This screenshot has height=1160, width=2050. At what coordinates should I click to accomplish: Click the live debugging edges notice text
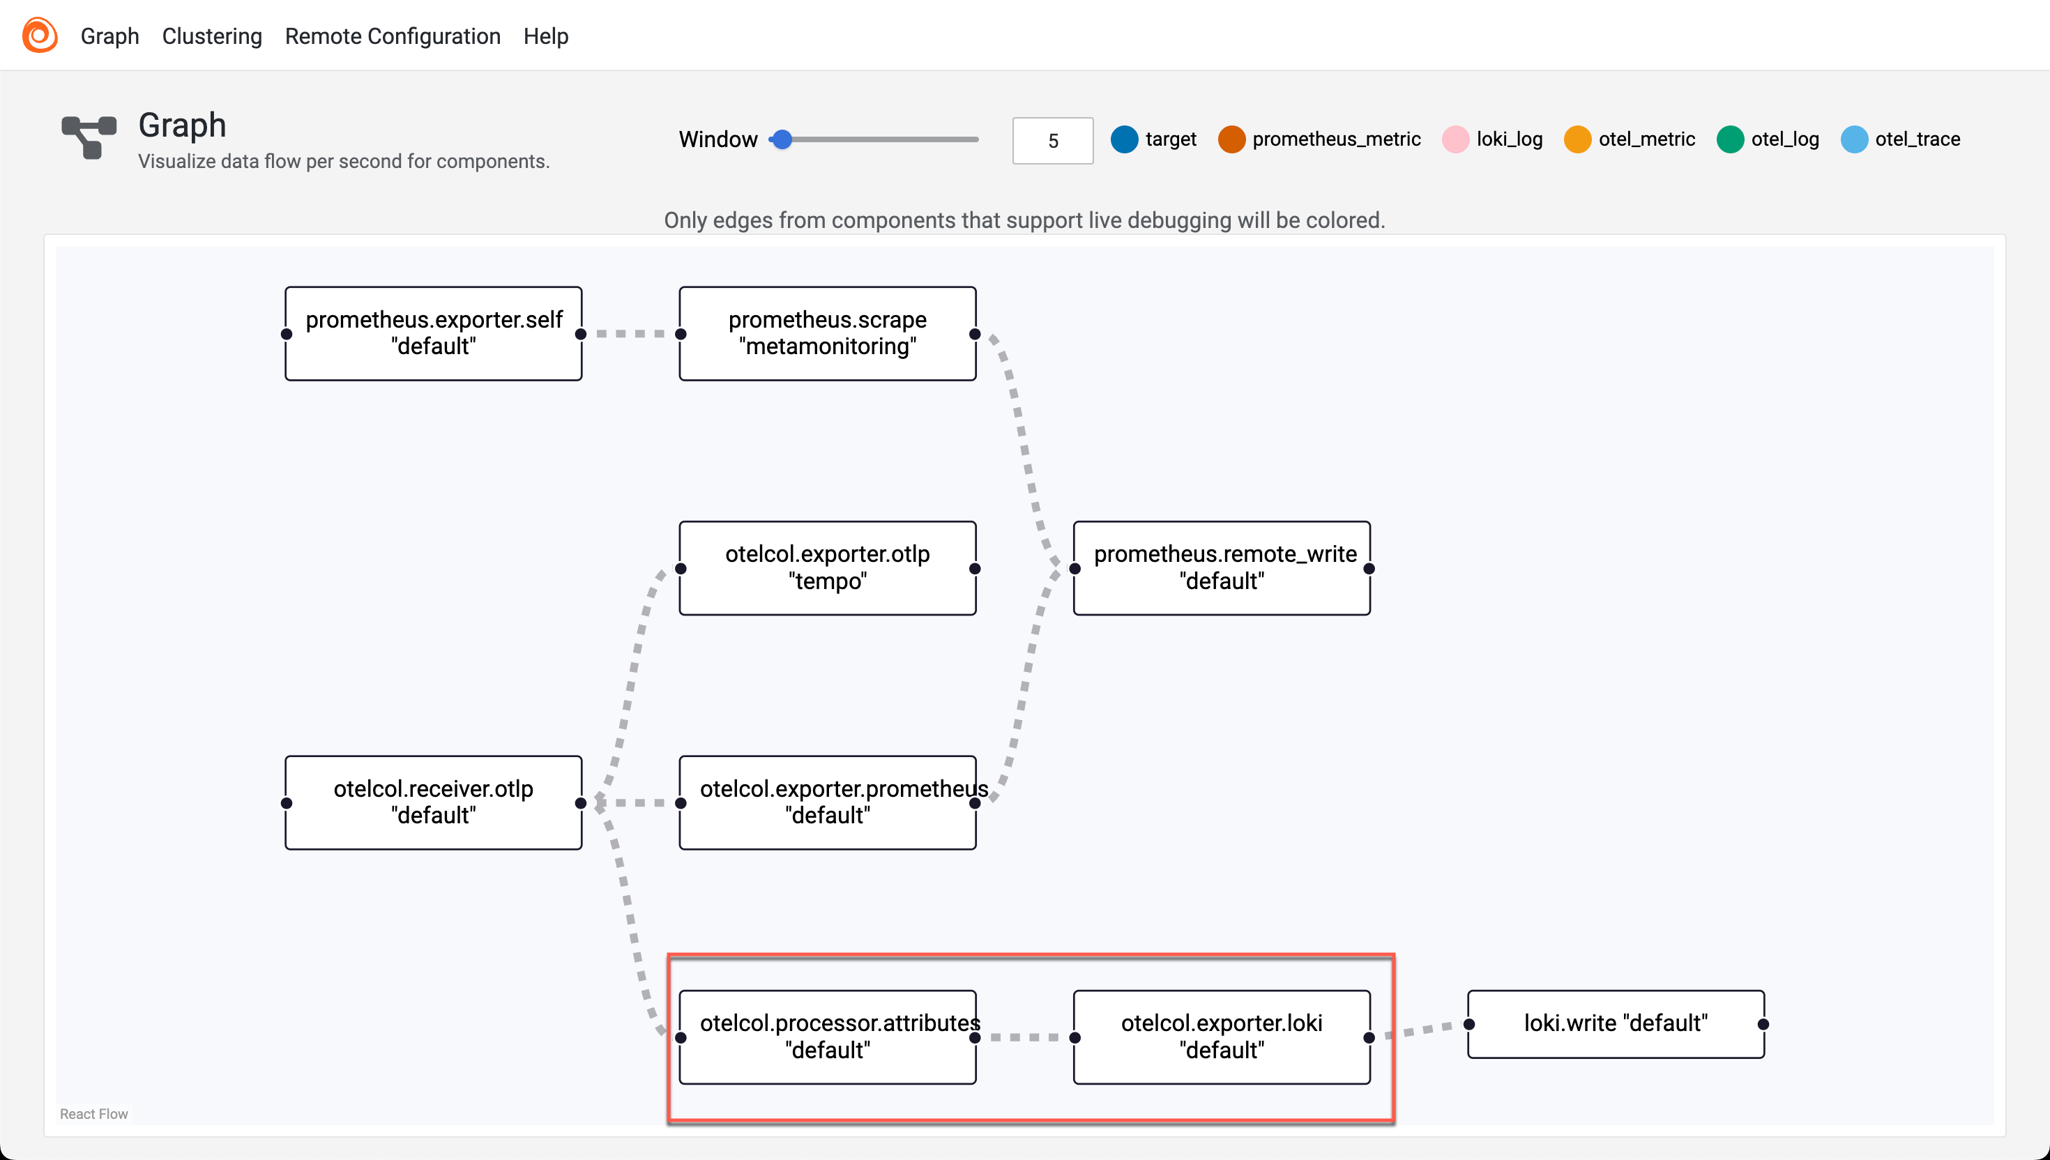[1024, 220]
